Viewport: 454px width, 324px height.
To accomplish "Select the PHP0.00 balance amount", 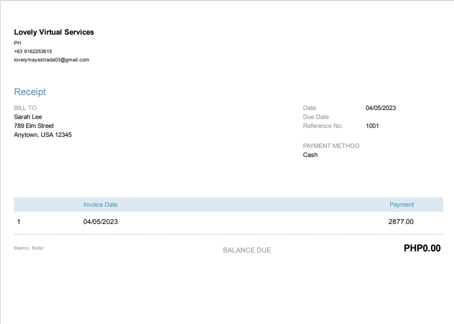I will [422, 248].
